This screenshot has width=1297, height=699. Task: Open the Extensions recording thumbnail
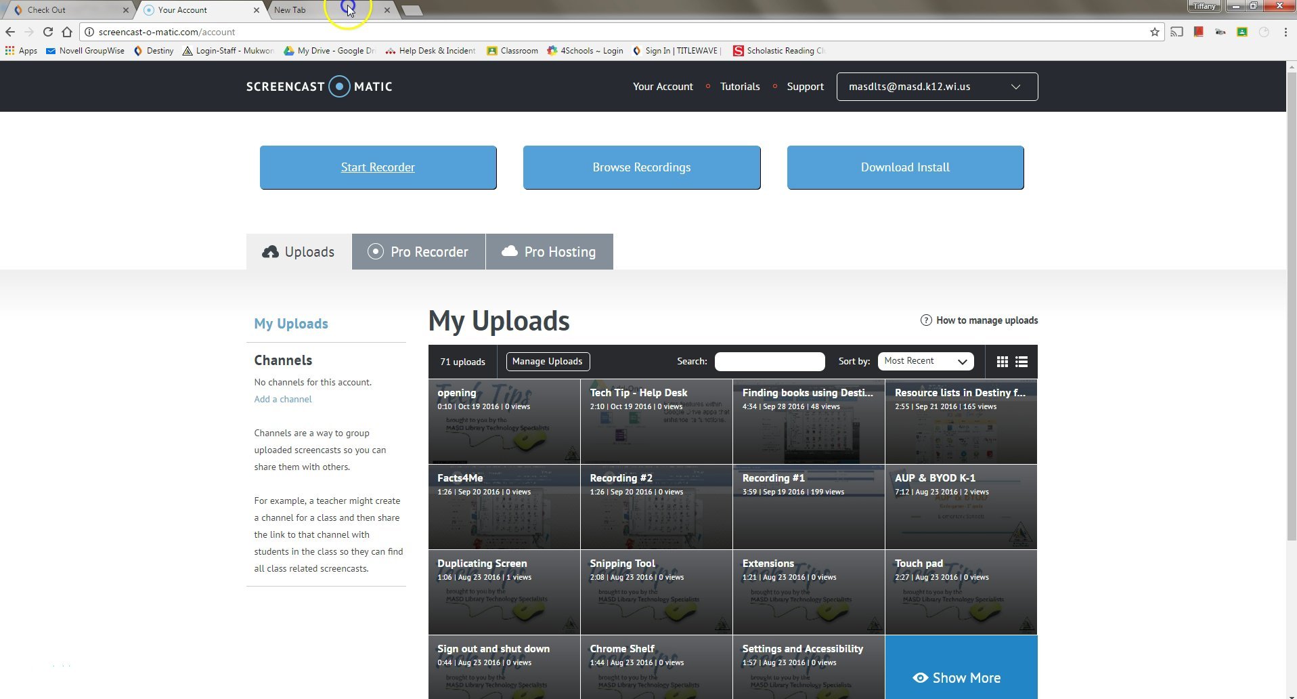point(809,593)
